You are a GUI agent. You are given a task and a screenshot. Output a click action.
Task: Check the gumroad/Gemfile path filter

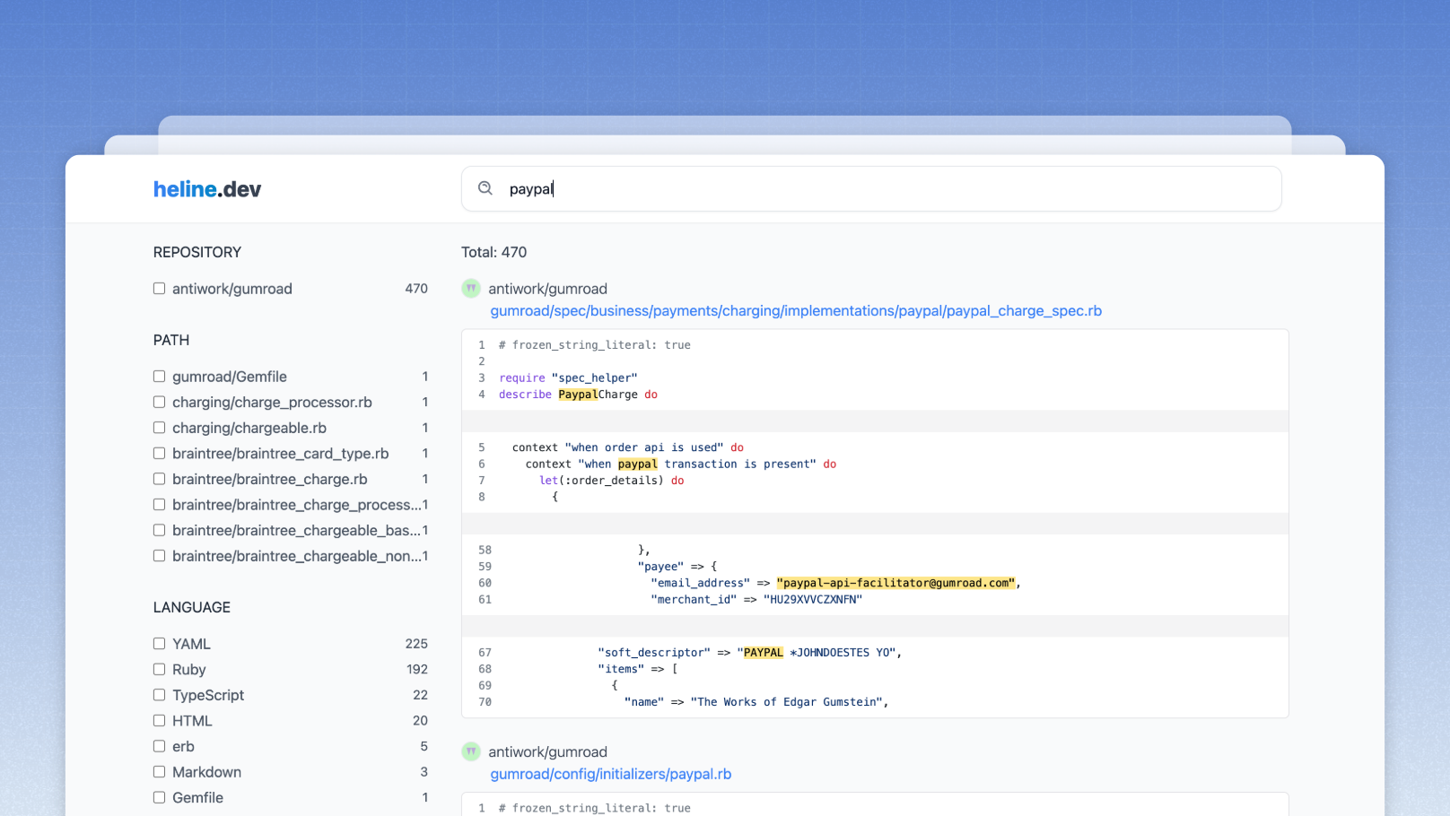point(159,377)
